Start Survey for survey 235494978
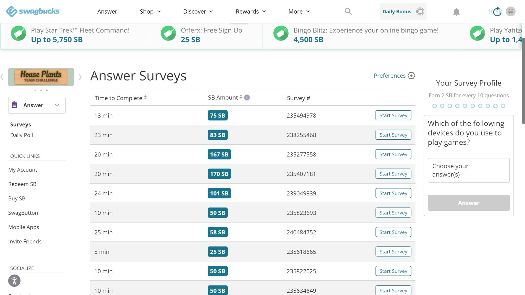Viewport: 525px width, 295px height. 393,115
